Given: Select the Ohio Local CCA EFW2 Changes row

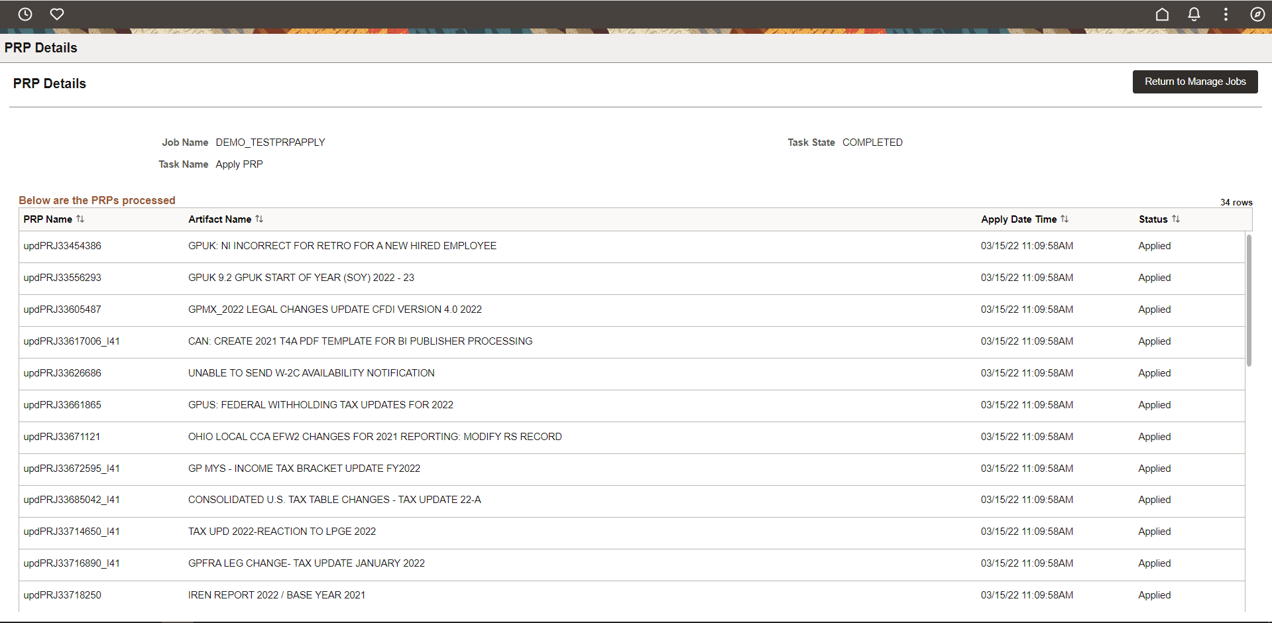Looking at the screenshot, I should click(x=375, y=436).
